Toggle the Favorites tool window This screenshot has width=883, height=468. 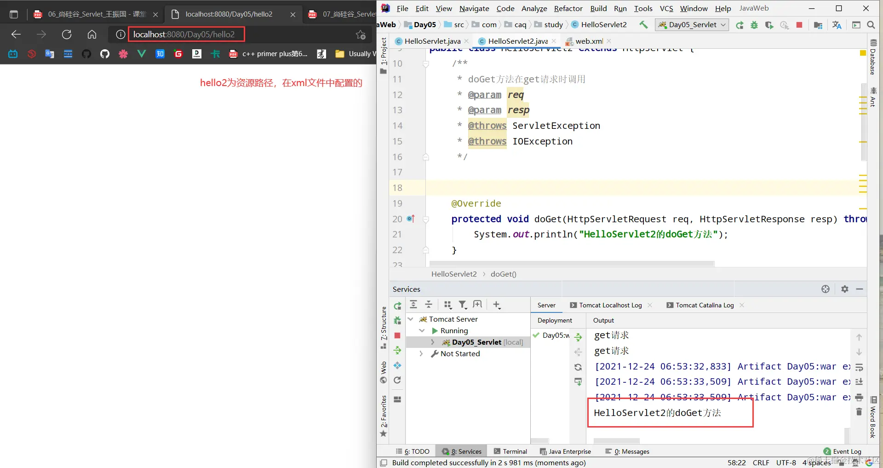(384, 416)
